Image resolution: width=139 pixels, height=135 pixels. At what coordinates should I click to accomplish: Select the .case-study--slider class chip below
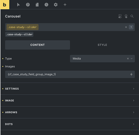(19, 34)
